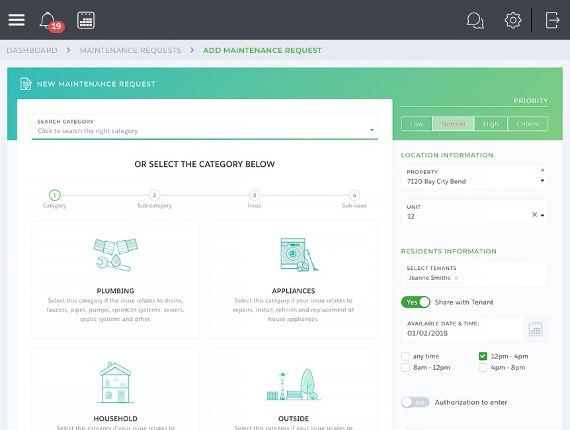Uncheck the 12pm - 4pm time slot
570x430 pixels.
tap(483, 356)
